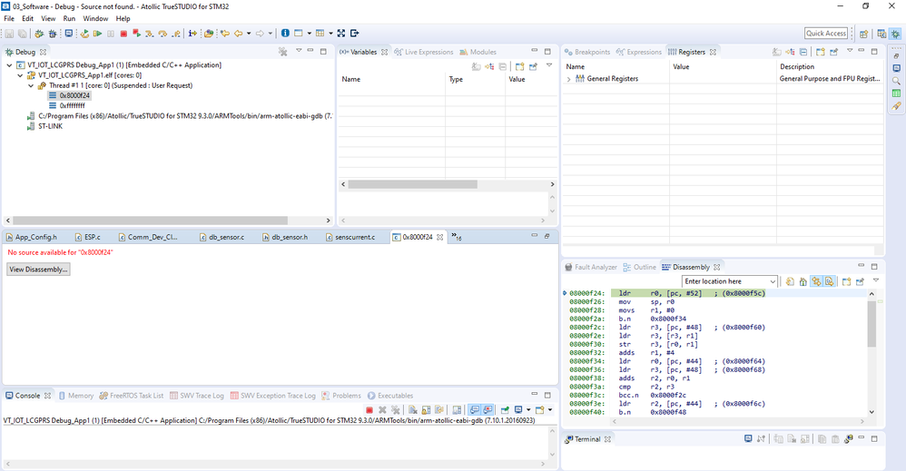Click the blue information icon in toolbar

pyautogui.click(x=285, y=33)
